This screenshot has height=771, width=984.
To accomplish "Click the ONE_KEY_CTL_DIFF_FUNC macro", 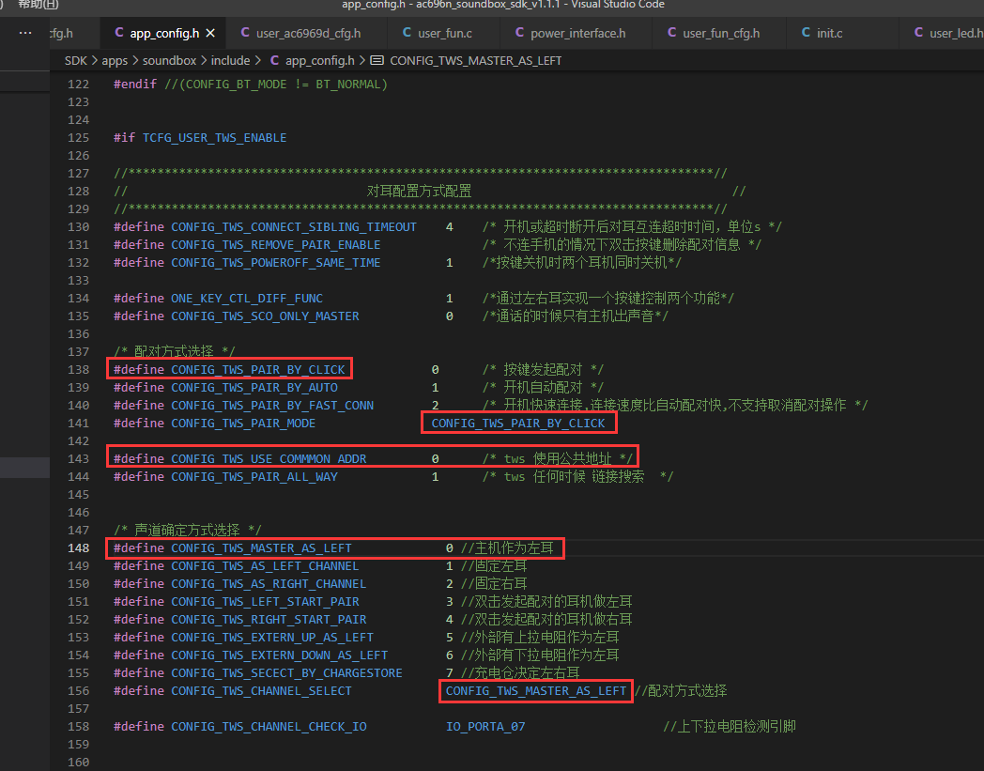I will 247,299.
